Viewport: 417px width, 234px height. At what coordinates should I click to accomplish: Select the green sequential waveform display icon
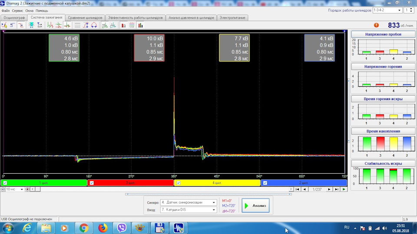pos(50,25)
